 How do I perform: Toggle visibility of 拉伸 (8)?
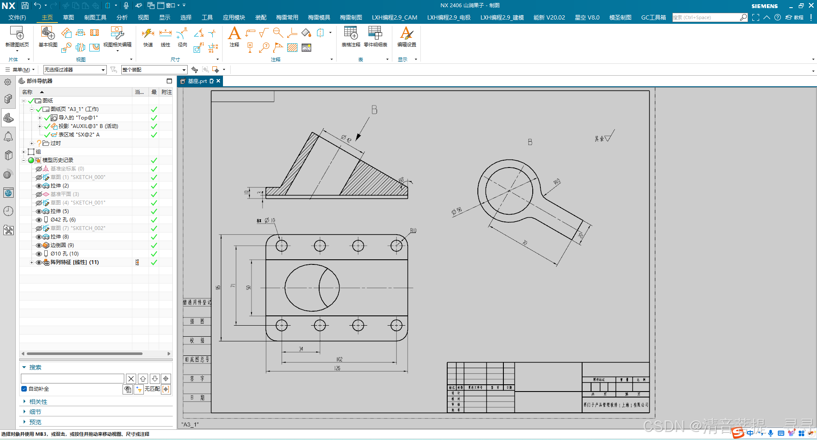39,237
